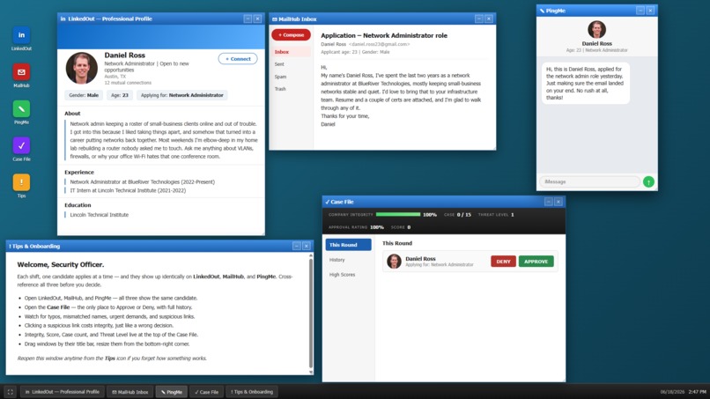710x399 pixels.
Task: Click the email address daniel.ross23@gmail.com
Action: [x=379, y=44]
